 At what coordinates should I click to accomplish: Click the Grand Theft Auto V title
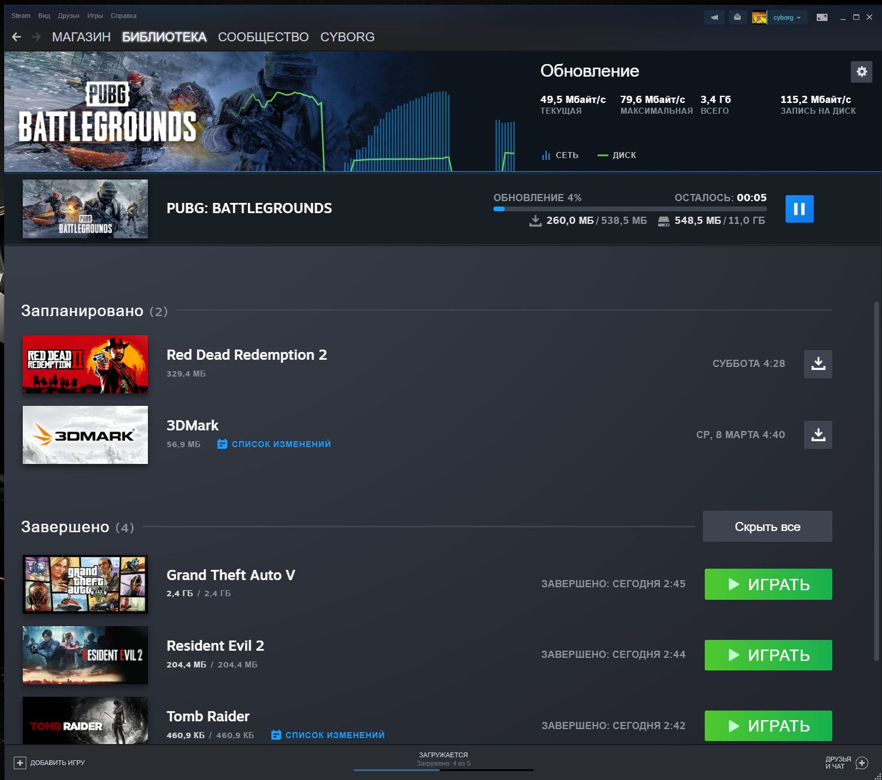[x=231, y=575]
